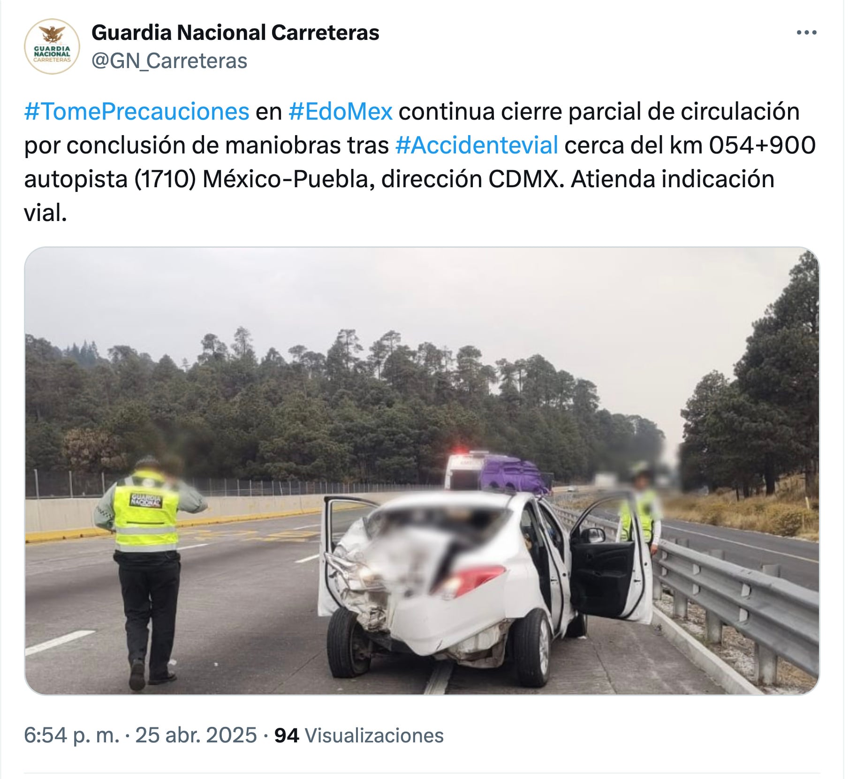This screenshot has height=779, width=849.
Task: Open the @GN_Carreteras handle link
Action: pyautogui.click(x=169, y=61)
